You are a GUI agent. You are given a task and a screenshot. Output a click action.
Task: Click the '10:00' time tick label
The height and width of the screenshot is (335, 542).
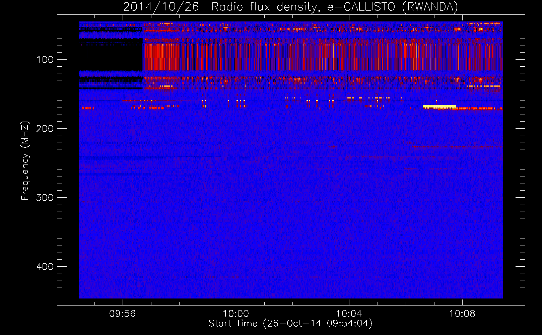coord(236,314)
